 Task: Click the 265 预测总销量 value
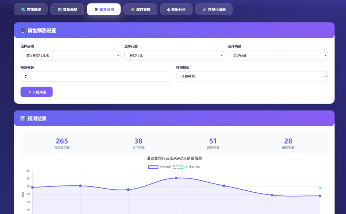pos(62,141)
